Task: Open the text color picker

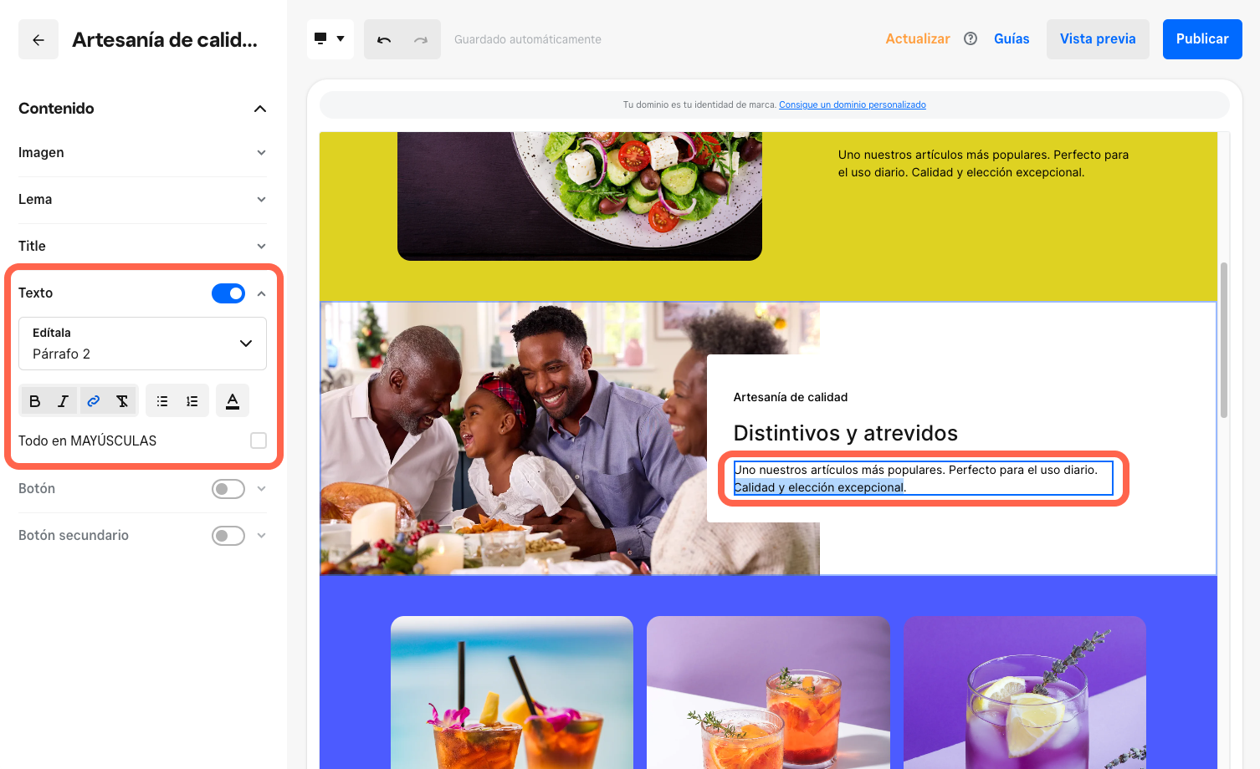Action: click(233, 401)
